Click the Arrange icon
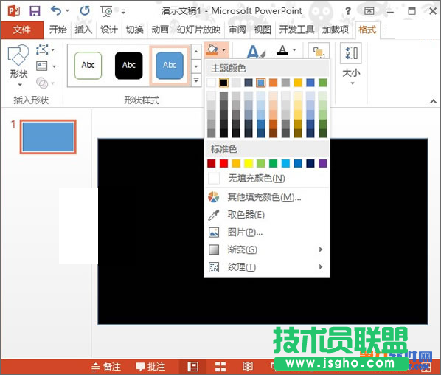Screen dimensions: 441x375 (319, 52)
